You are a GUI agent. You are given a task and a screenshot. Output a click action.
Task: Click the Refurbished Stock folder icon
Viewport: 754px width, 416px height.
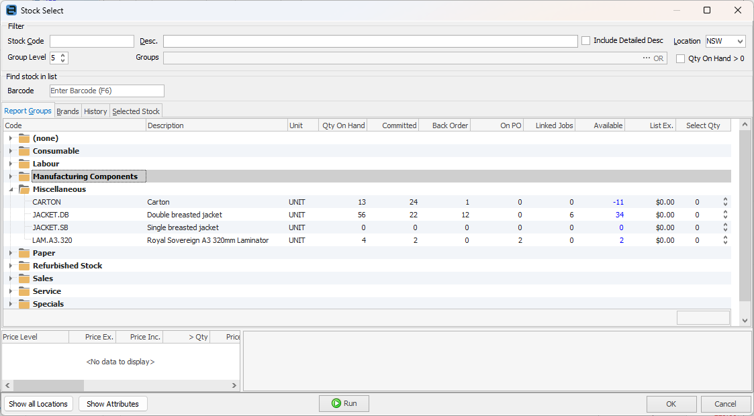23,266
